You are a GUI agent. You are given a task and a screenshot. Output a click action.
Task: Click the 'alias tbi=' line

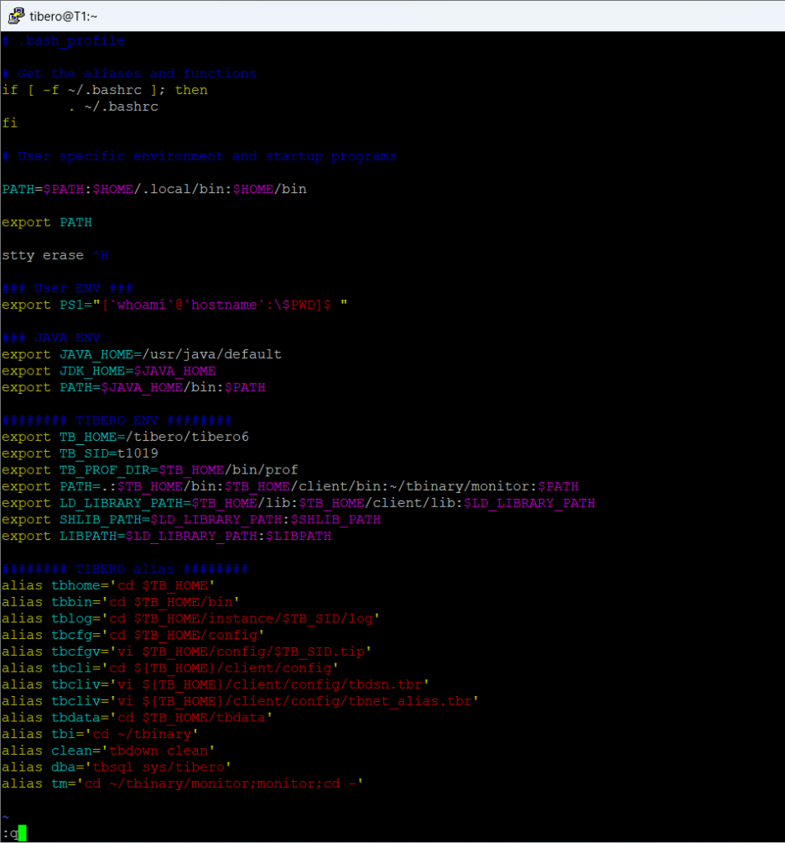101,735
